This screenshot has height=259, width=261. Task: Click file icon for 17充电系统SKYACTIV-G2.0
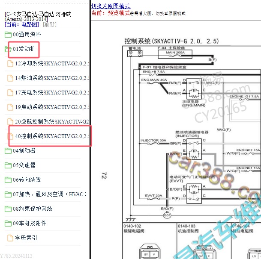(10, 93)
